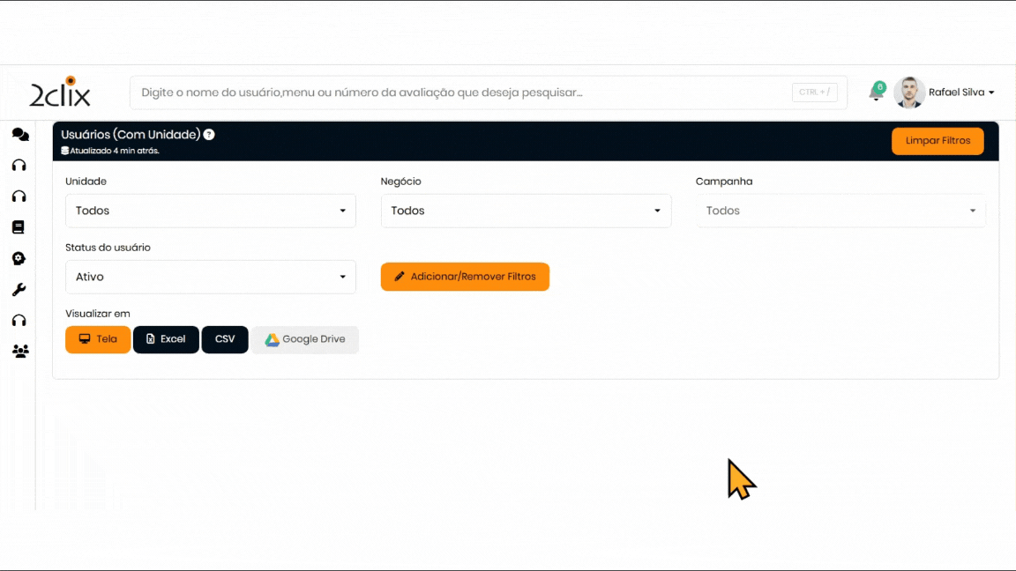Open the Campanha dropdown
Screen dimensions: 1016x571
(x=840, y=211)
